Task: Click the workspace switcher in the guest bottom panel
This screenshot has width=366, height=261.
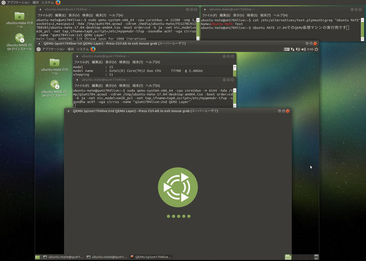Action: tap(299, 257)
